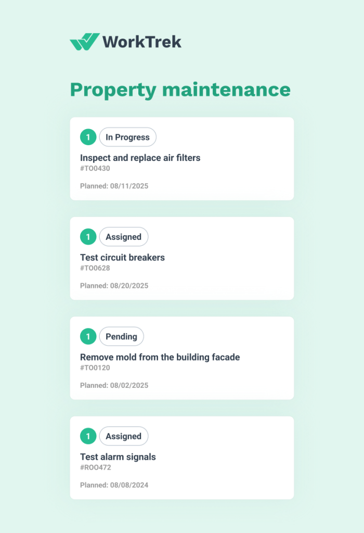Click the priority badge on circuit breakers card
Viewport: 364px width, 533px height.
[x=88, y=237]
